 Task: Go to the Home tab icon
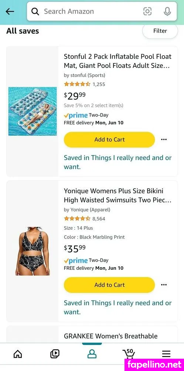pos(18,354)
